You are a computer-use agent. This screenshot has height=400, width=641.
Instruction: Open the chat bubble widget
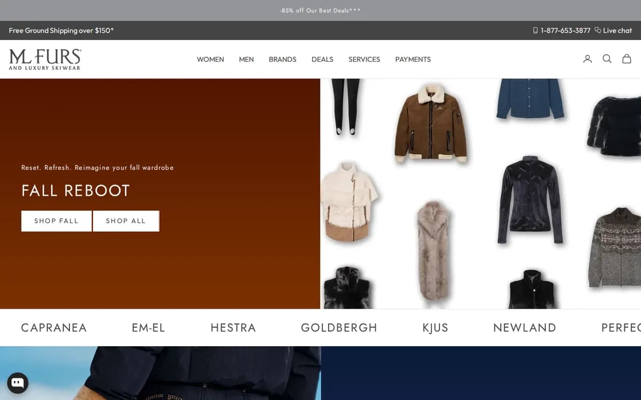point(18,383)
